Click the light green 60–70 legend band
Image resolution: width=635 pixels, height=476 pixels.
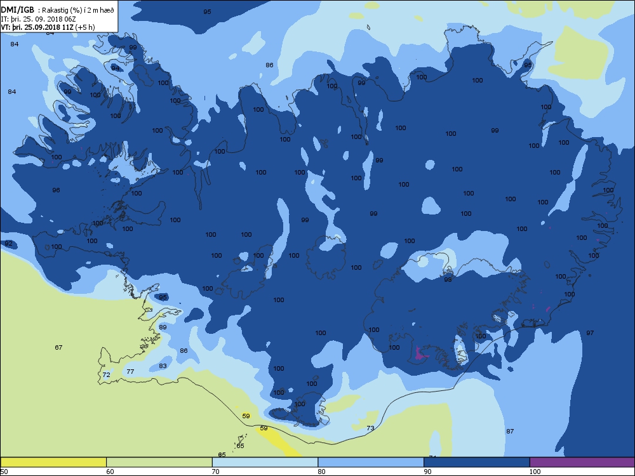pyautogui.click(x=159, y=462)
